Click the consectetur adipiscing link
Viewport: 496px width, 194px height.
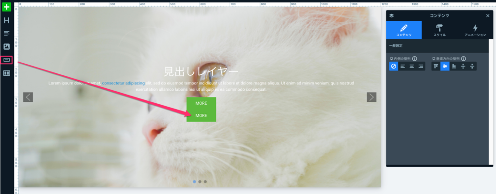click(x=123, y=83)
